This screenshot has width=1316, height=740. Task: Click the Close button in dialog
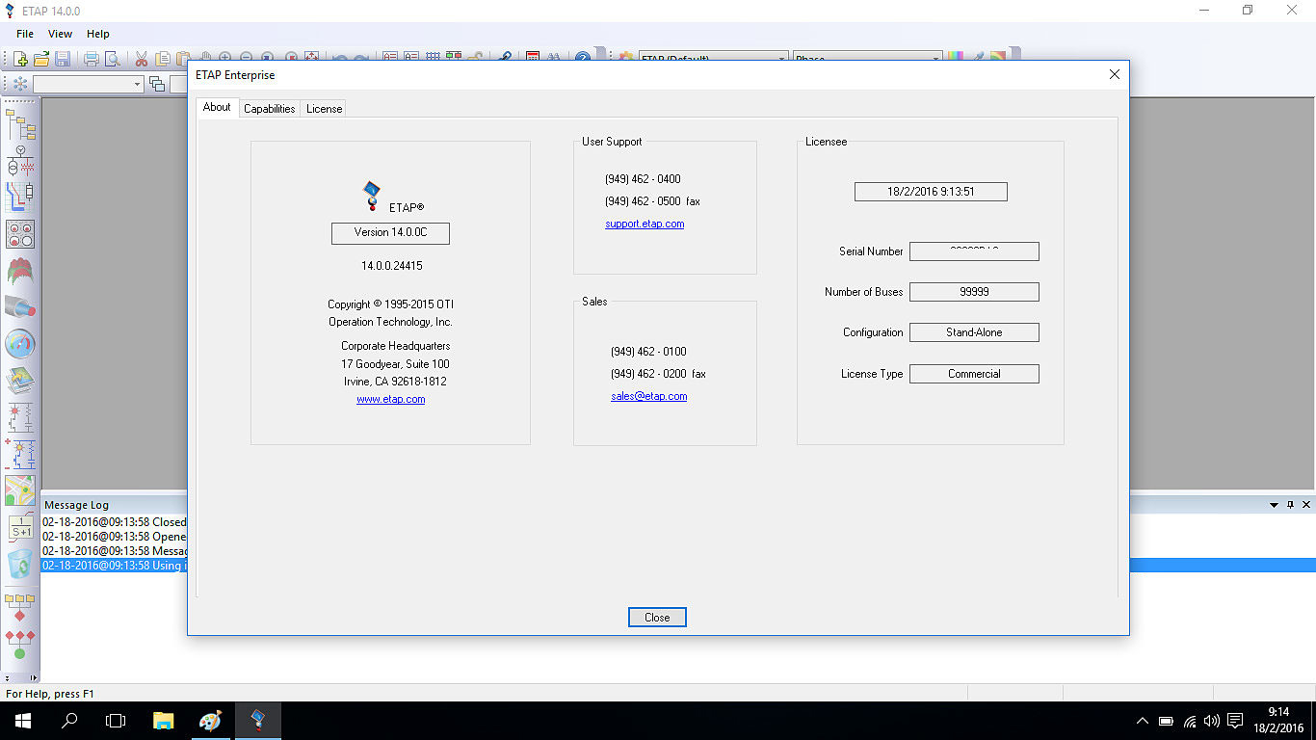pos(657,618)
